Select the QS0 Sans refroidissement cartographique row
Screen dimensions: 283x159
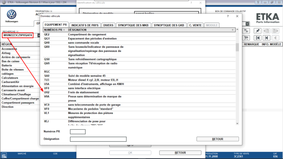[x=139, y=59]
